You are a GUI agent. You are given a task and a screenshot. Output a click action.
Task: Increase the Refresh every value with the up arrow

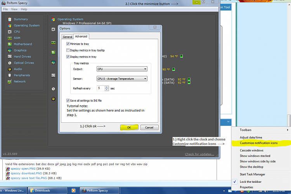(x=107, y=87)
